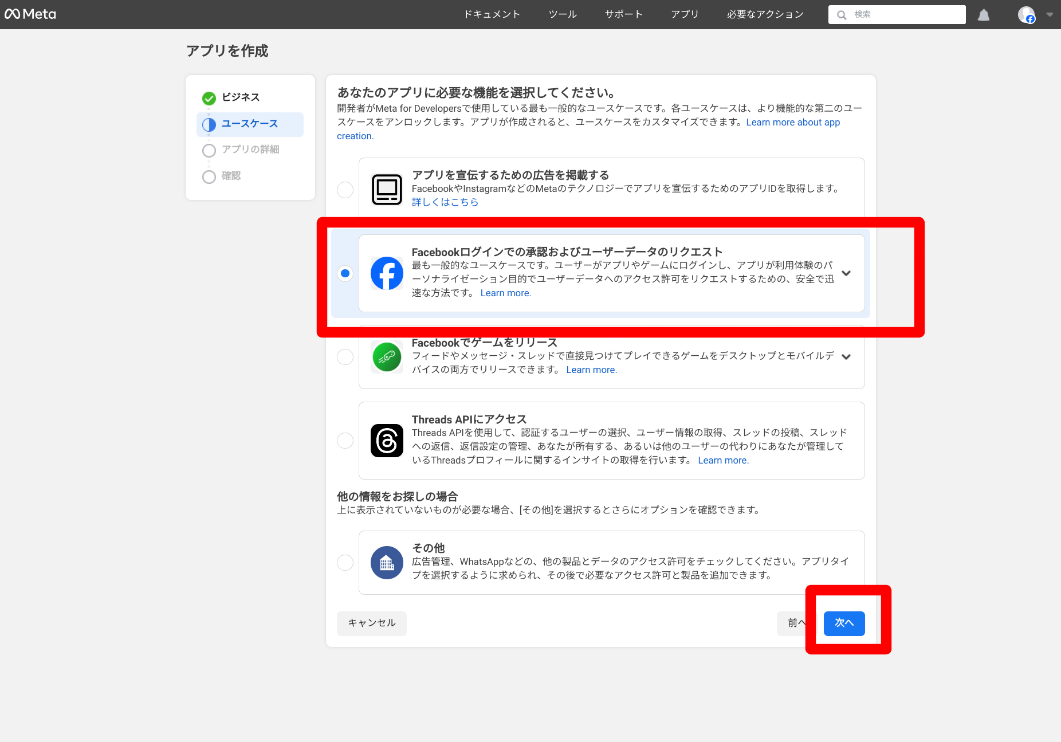
Task: Click the キャンセル button
Action: pos(372,623)
